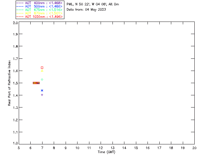
Task: Click the purple plus marker at time 7
Action: coord(42,95)
